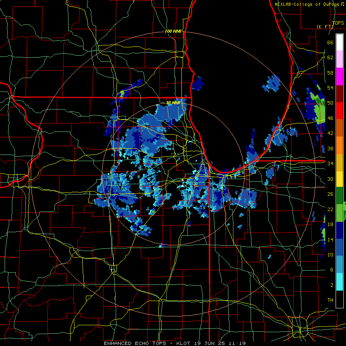The image size is (346, 346).
Task: Select the bright yellow legend swatch
Action: (x=339, y=179)
